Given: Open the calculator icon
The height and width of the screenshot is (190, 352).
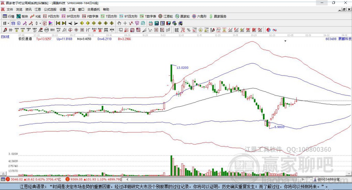Looking at the screenshot, I should (156, 23).
